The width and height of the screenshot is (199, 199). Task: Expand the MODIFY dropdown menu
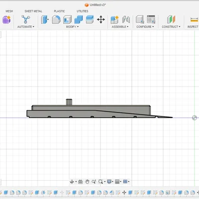click(x=72, y=27)
